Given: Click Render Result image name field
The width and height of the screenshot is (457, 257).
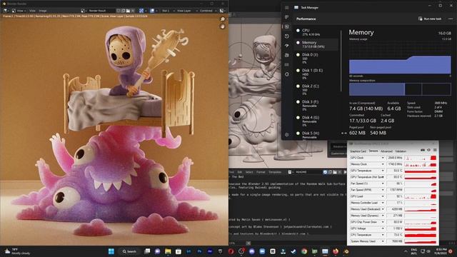Looking at the screenshot, I should [101, 11].
